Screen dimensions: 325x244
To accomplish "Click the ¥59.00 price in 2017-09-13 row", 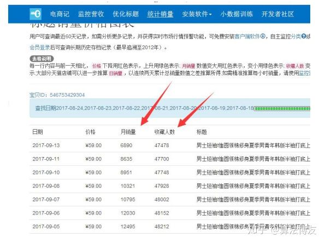I will [x=93, y=146].
